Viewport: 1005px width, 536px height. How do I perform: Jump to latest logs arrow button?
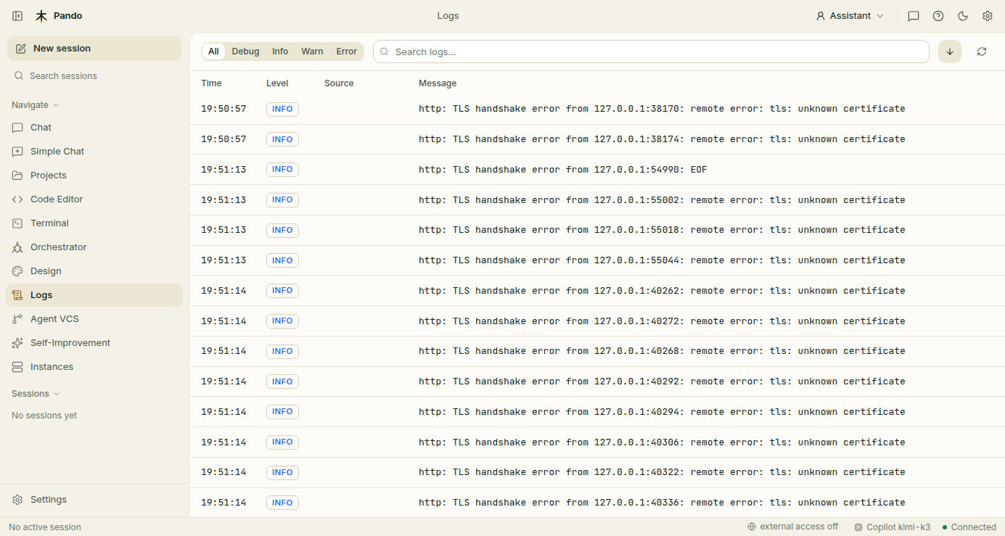[950, 51]
